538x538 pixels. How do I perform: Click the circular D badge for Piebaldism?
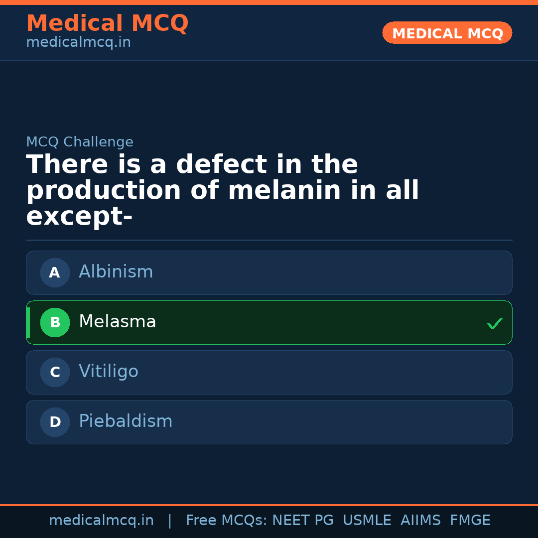pyautogui.click(x=55, y=422)
